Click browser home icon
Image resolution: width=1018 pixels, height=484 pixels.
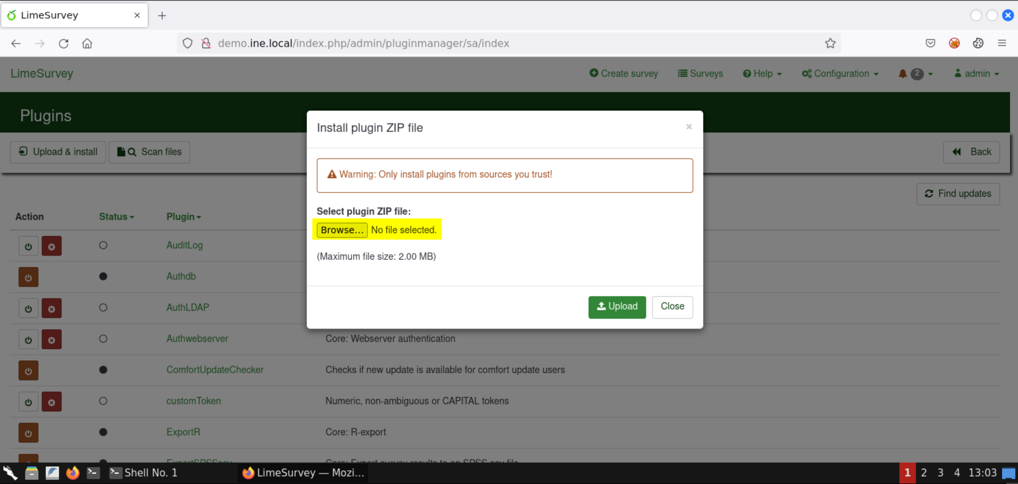click(x=87, y=43)
